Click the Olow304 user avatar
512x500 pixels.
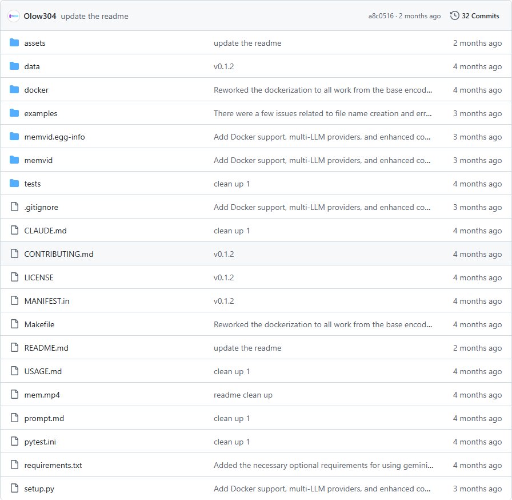click(x=14, y=16)
